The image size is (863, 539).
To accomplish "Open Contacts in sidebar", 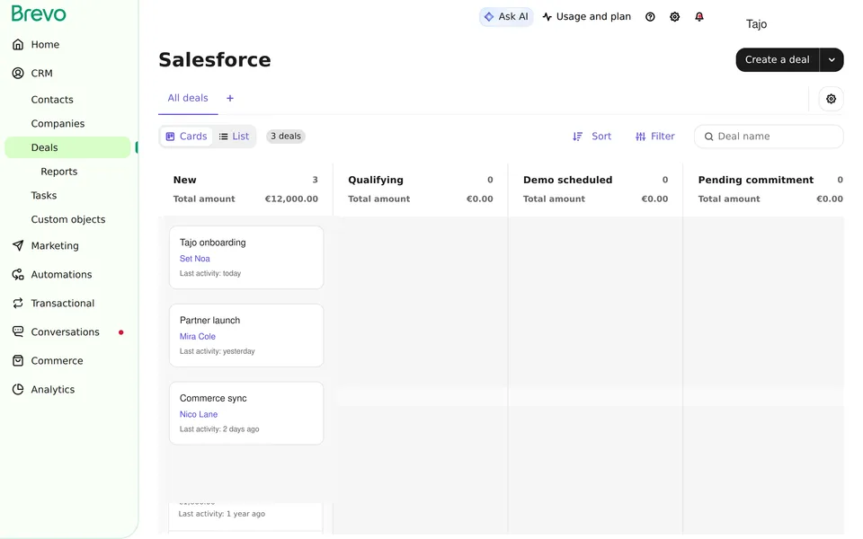I will point(52,100).
